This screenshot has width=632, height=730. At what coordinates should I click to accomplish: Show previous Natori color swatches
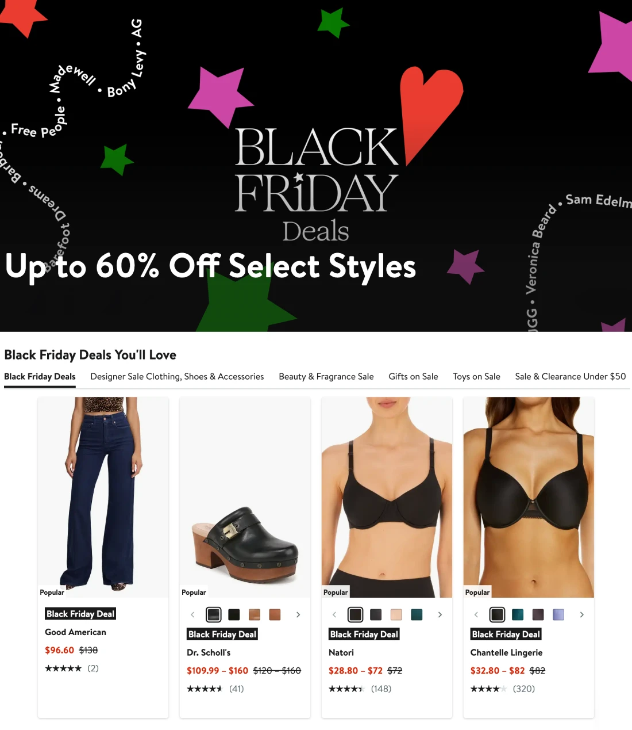click(x=334, y=615)
